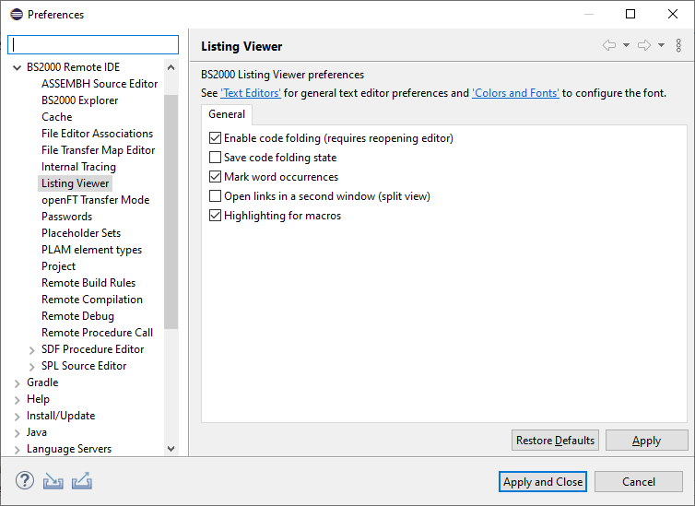The image size is (695, 506).
Task: Select Remote Debug in the tree
Action: pos(77,316)
